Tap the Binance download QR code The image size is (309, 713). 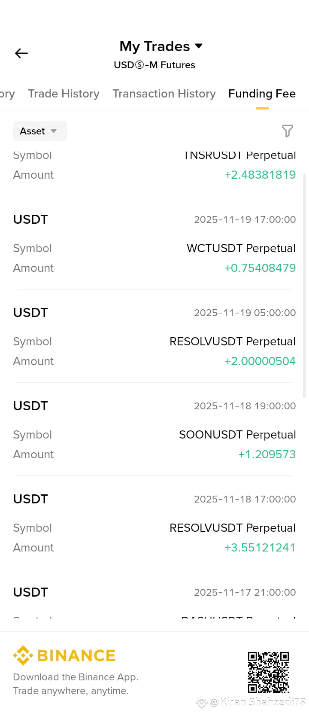pyautogui.click(x=268, y=672)
